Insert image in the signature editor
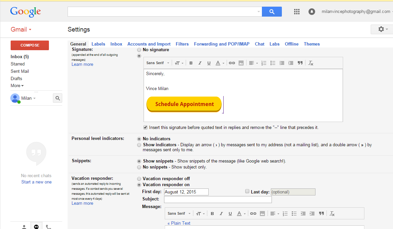Image resolution: width=393 pixels, height=229 pixels. 241,63
